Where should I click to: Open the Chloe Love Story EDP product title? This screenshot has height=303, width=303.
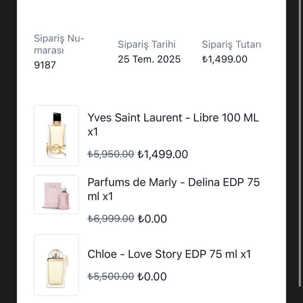(169, 254)
